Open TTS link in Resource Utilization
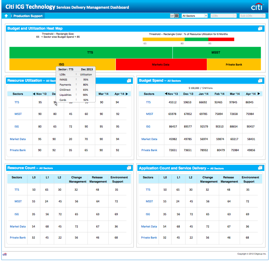The image size is (270, 261). coord(17,102)
